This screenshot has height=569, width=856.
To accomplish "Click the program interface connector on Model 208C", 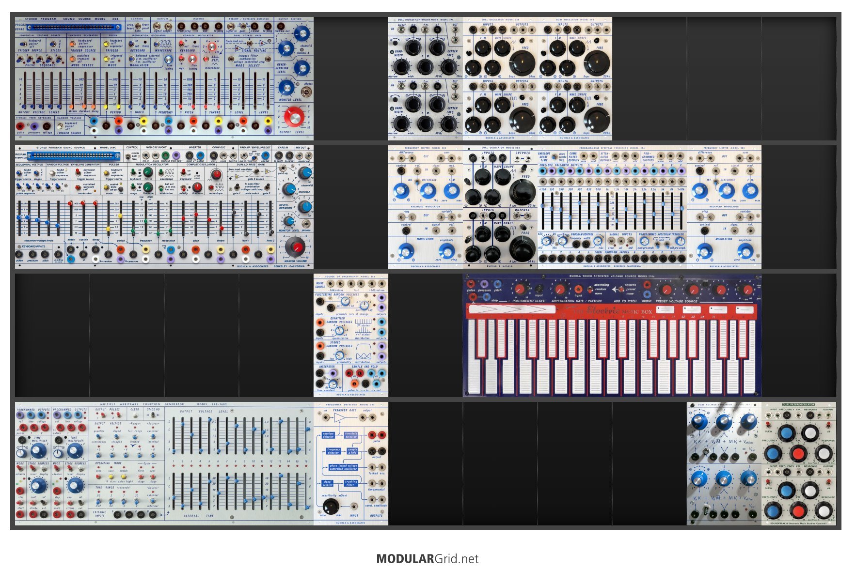I will [x=74, y=156].
